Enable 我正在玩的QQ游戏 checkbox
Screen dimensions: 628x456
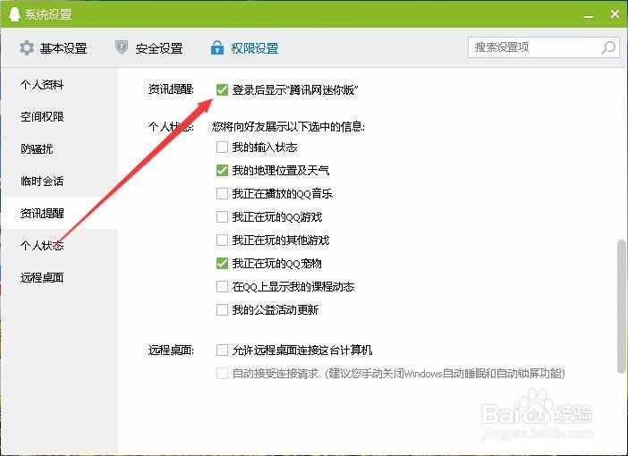222,216
